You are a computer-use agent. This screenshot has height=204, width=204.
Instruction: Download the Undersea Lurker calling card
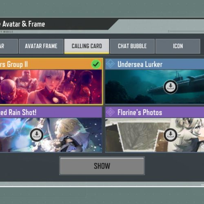(x=171, y=87)
